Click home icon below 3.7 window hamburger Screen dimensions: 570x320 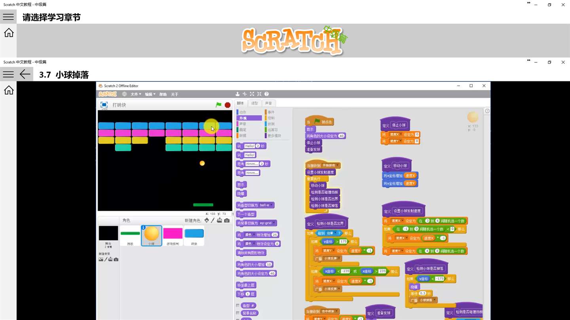tap(9, 90)
